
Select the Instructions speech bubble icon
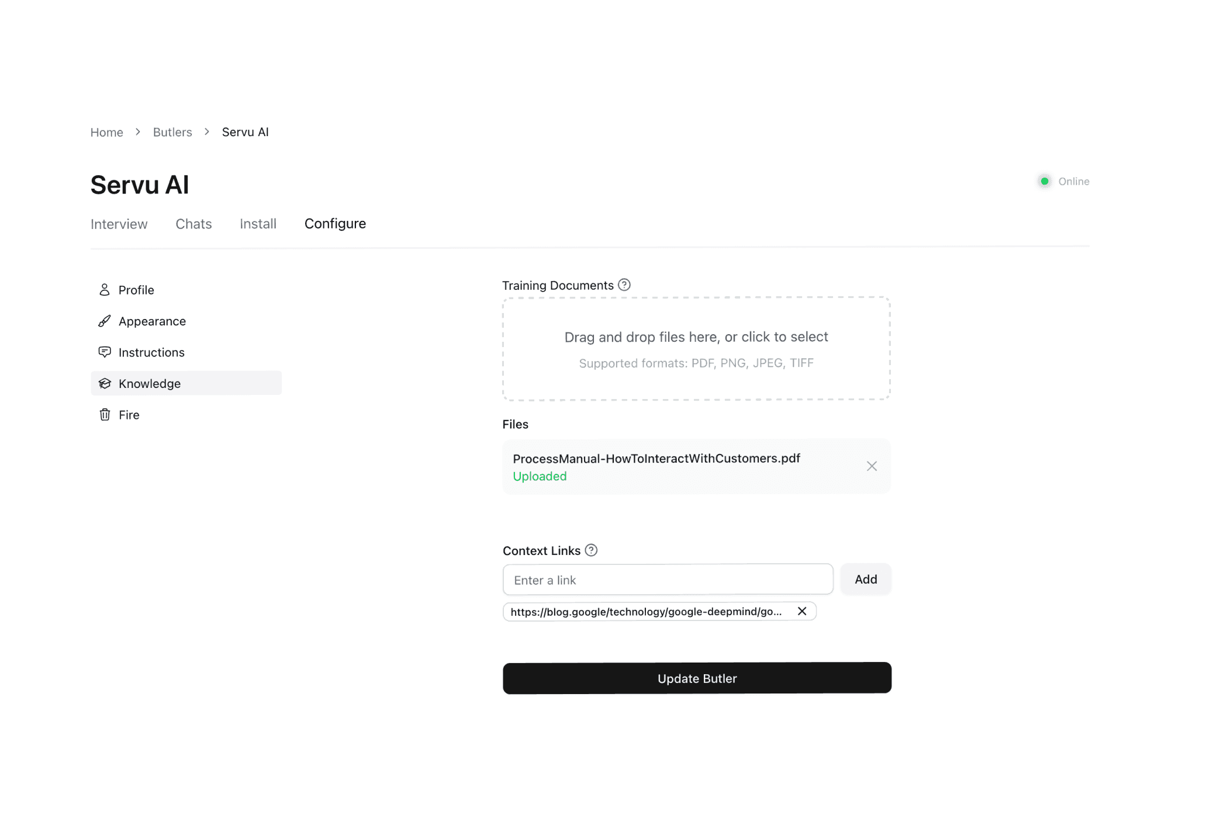(105, 352)
